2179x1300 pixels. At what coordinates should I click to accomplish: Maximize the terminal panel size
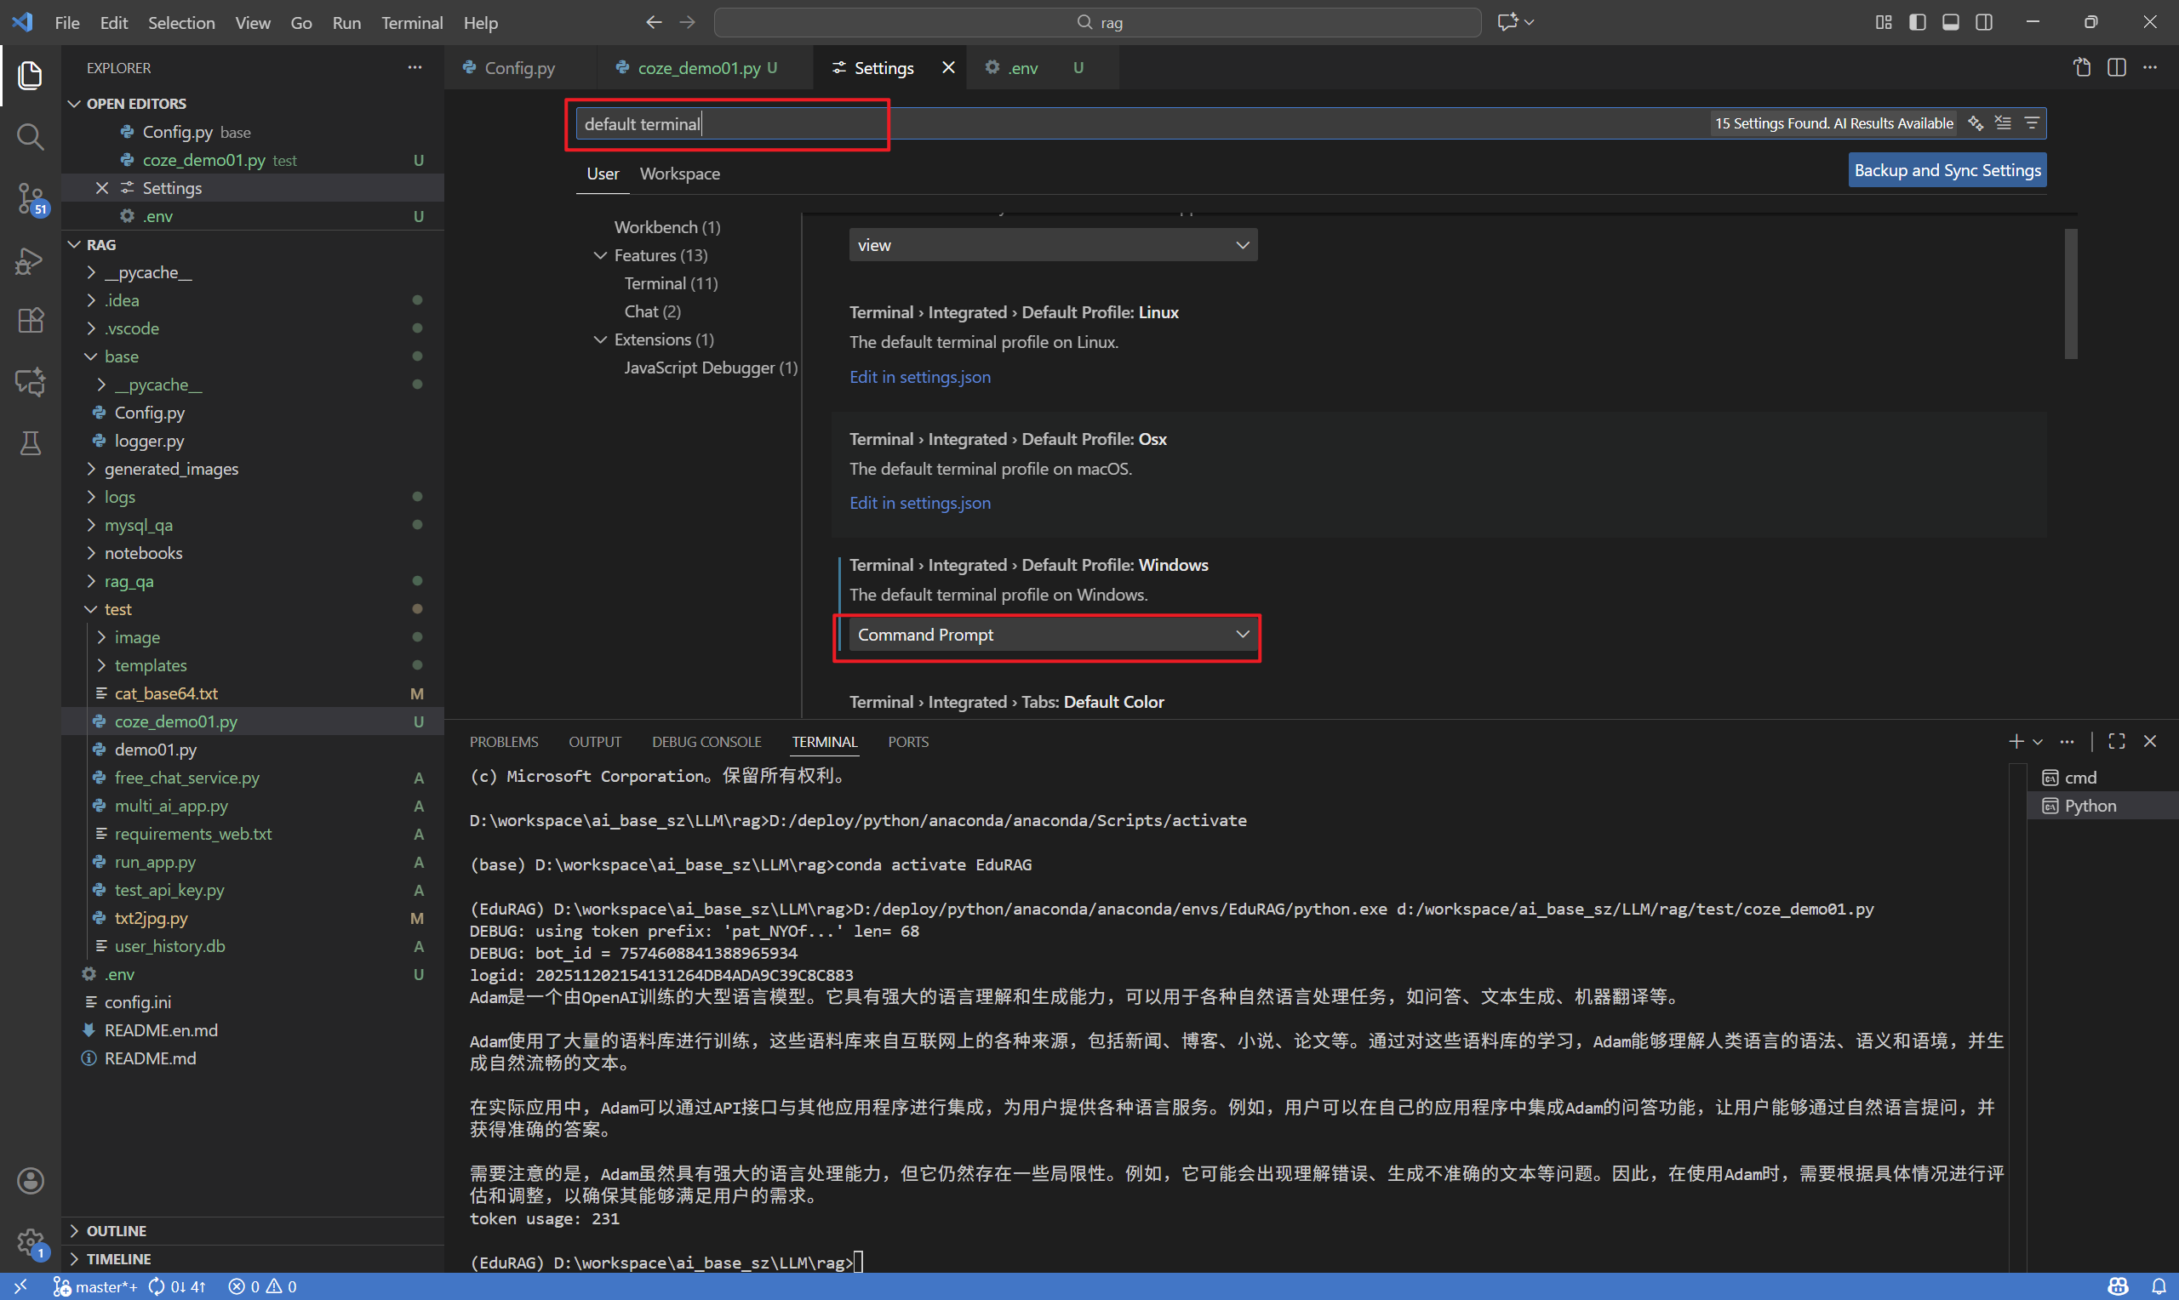[2116, 741]
